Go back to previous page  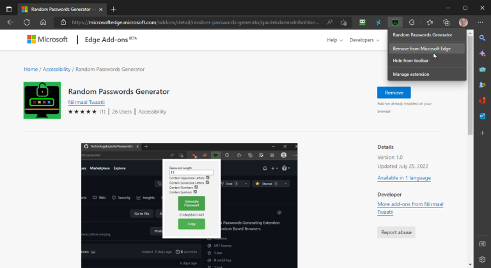(x=10, y=22)
